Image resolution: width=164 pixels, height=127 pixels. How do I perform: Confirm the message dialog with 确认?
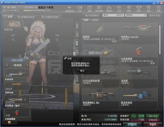tap(82, 71)
